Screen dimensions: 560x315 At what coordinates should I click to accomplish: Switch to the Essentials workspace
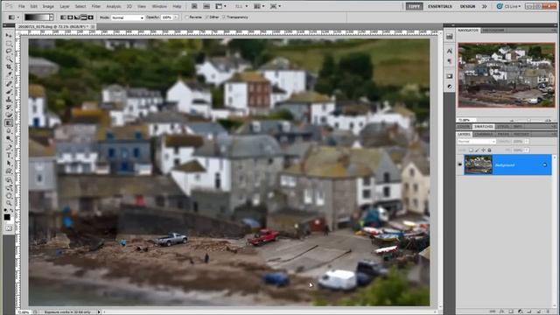coord(440,6)
